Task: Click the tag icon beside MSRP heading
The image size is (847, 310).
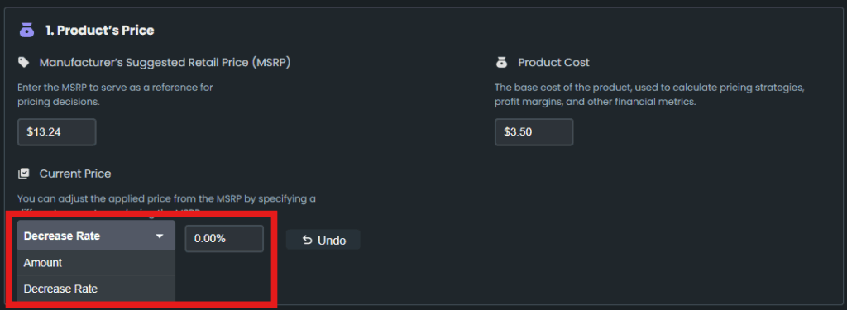Action: [24, 63]
